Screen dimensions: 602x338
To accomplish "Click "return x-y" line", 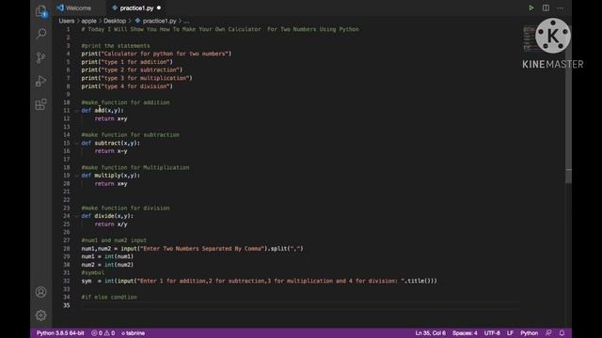I will click(111, 151).
